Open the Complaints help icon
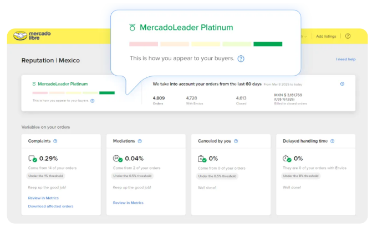372x226 pixels. (55, 141)
